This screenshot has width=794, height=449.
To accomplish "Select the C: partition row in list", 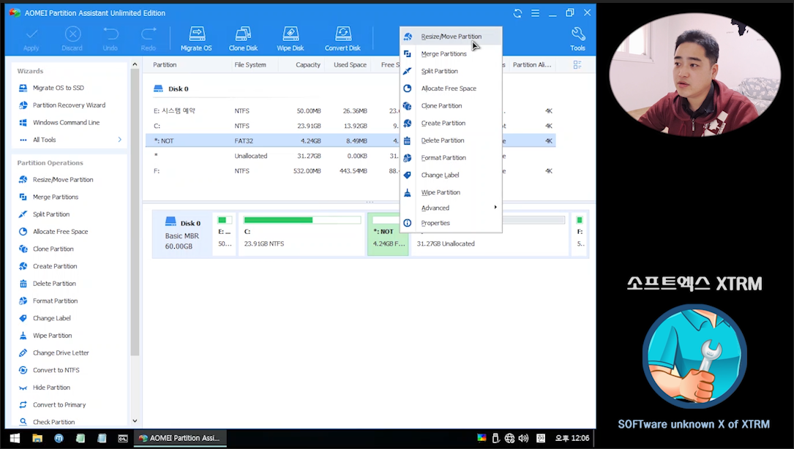I will [351, 126].
